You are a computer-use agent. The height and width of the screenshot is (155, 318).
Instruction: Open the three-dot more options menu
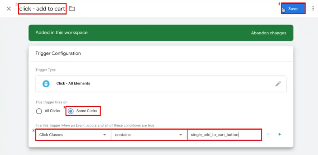click(x=313, y=8)
